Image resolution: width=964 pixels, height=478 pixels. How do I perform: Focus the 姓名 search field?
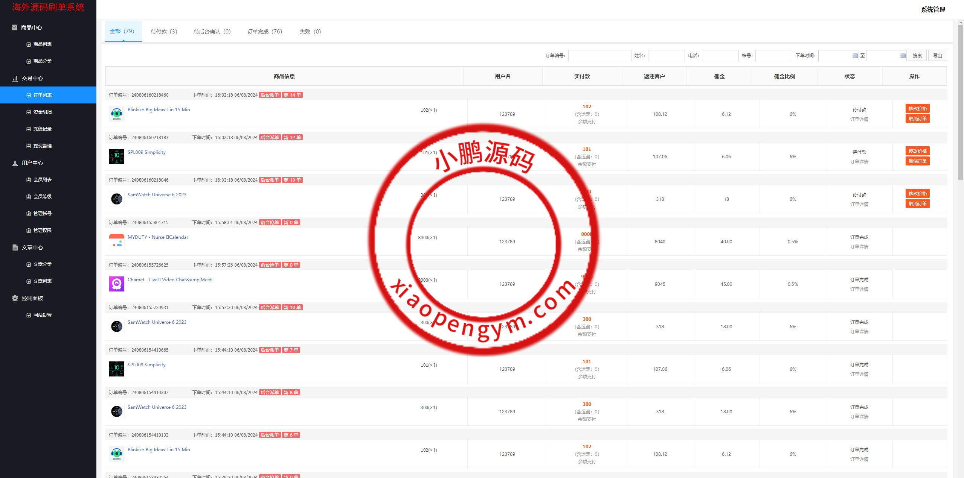(666, 56)
